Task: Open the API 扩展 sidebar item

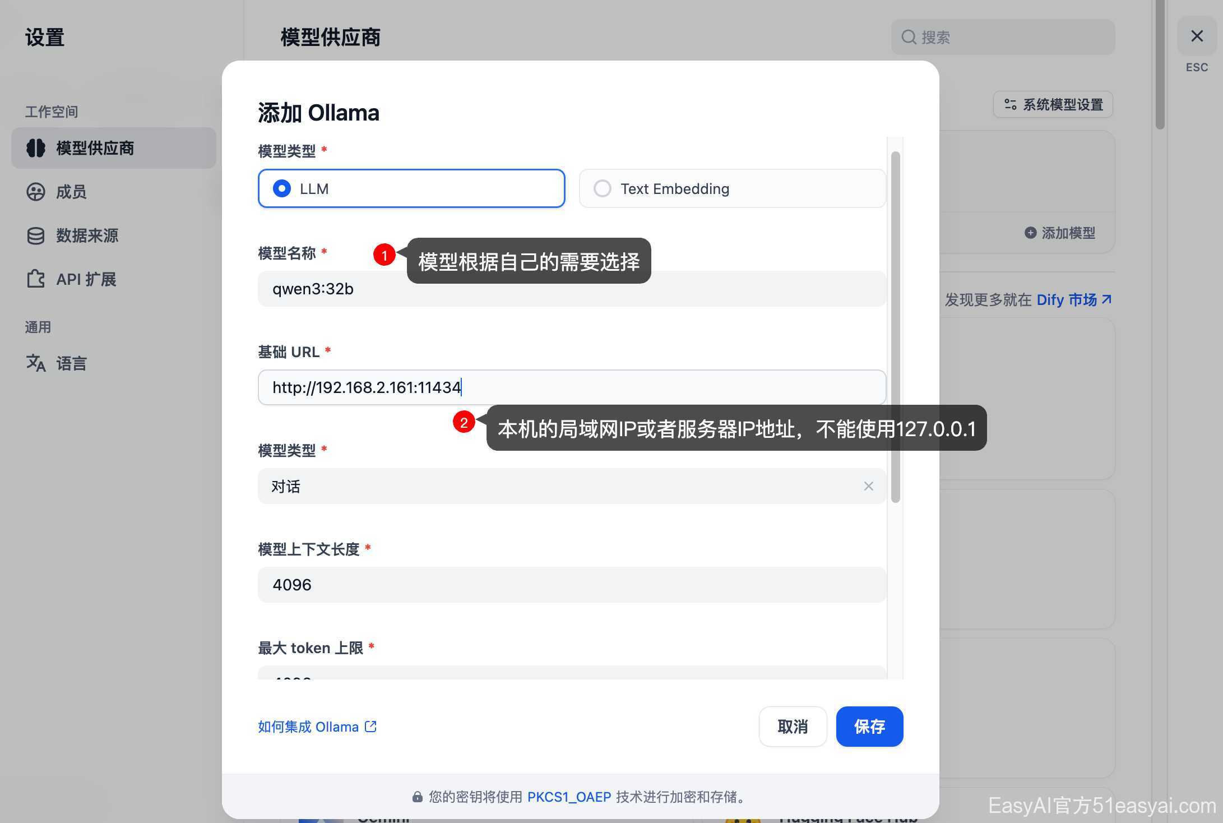Action: click(x=113, y=279)
